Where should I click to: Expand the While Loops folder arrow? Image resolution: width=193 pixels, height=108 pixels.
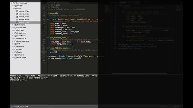(x=13, y=58)
